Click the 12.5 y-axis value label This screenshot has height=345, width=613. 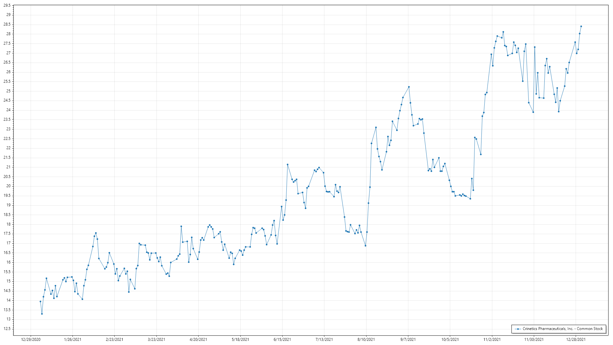[x=7, y=329]
